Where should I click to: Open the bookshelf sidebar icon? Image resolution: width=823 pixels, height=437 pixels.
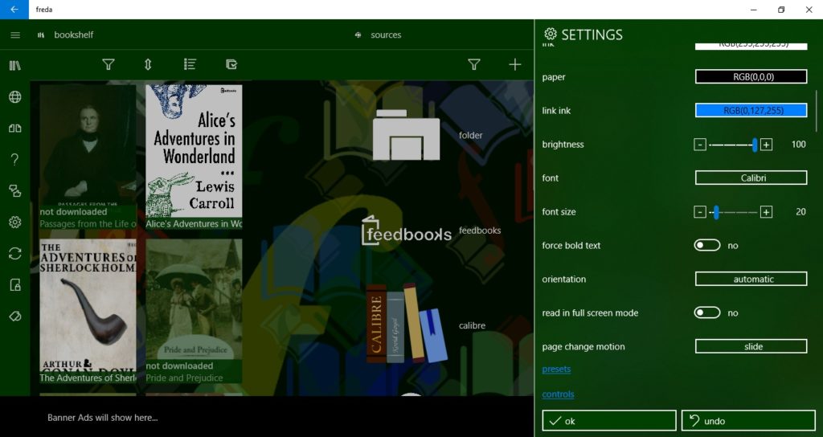point(15,66)
